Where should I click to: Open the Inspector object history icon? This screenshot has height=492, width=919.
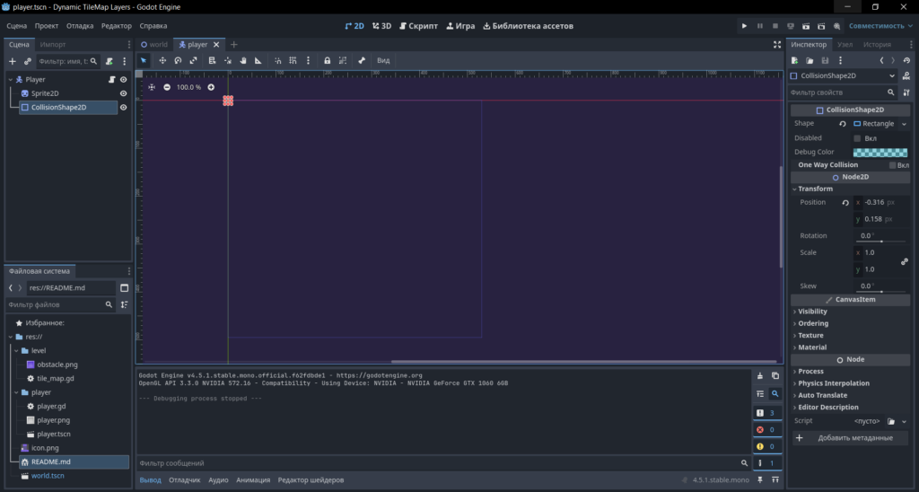point(906,60)
